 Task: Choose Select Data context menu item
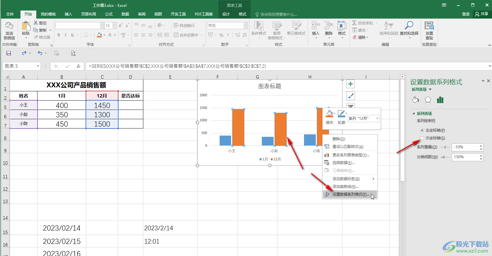[x=350, y=163]
